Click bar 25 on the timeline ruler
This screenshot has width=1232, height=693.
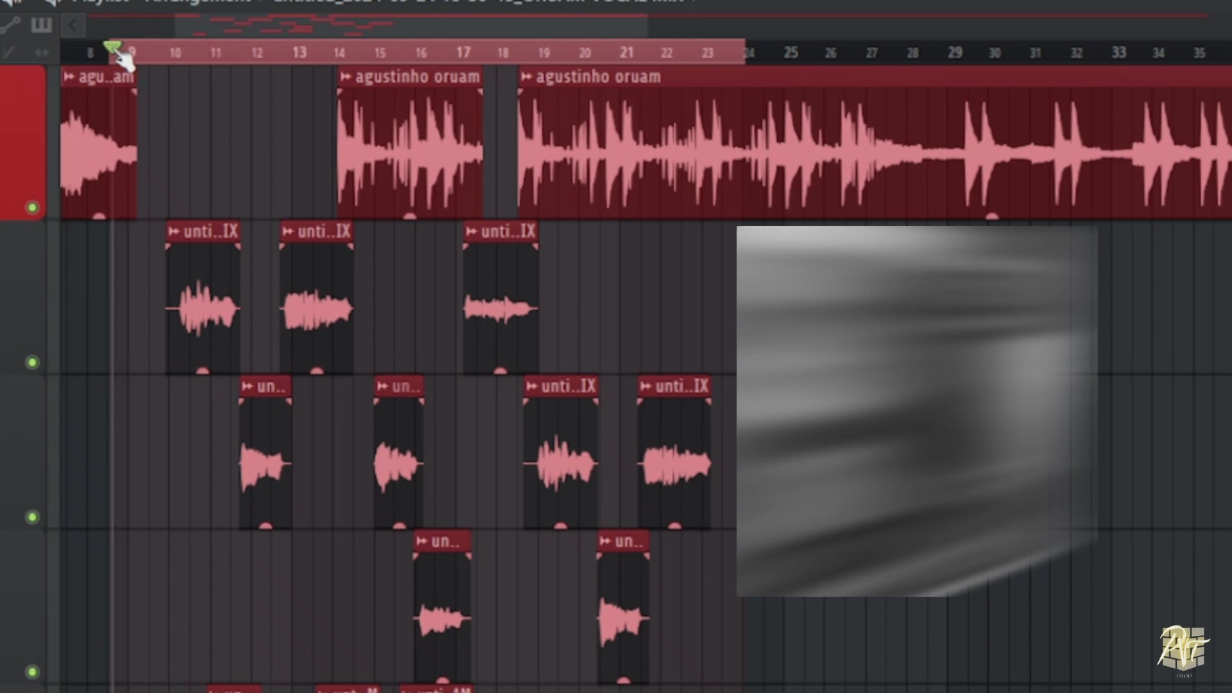click(x=790, y=53)
